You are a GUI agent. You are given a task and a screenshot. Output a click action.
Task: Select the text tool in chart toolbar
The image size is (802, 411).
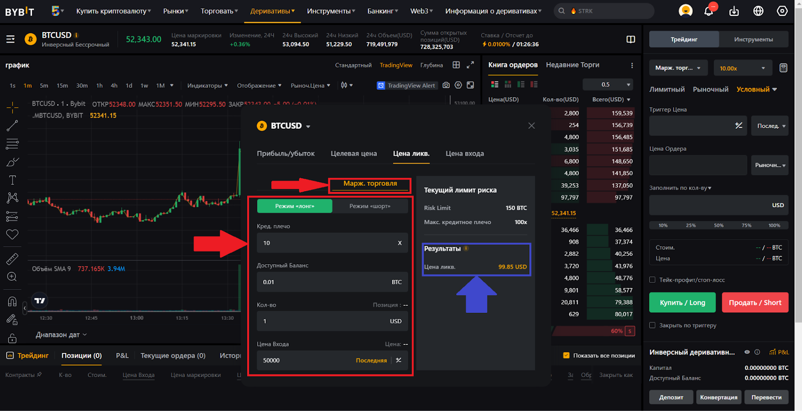tap(13, 180)
